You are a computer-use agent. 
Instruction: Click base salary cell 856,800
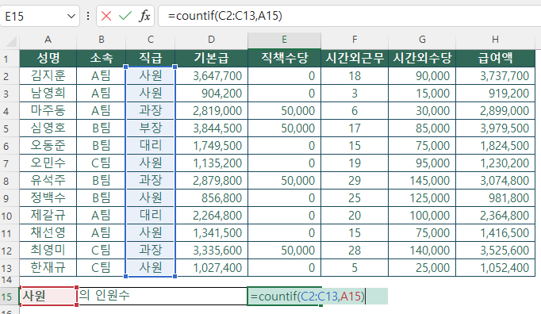point(211,198)
